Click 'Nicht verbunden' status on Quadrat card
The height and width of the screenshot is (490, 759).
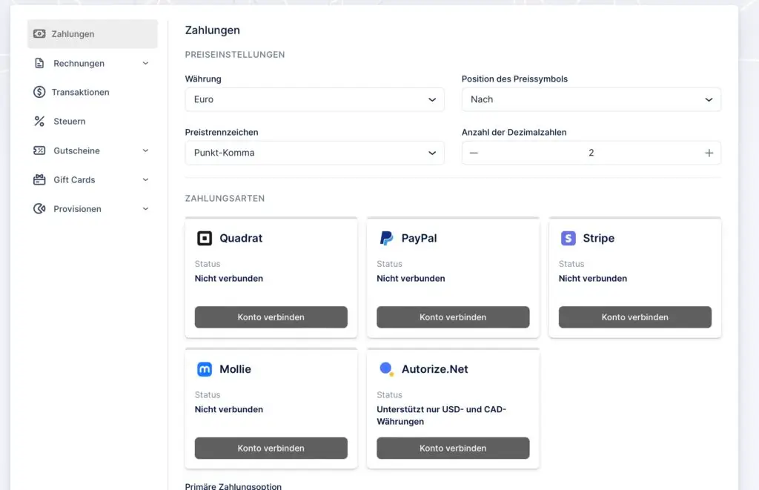(x=229, y=279)
